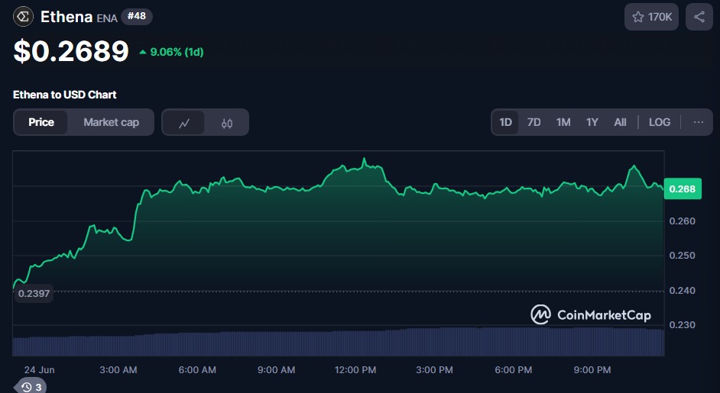Add Ethena to watchlist via star button
The height and width of the screenshot is (393, 720).
click(651, 17)
